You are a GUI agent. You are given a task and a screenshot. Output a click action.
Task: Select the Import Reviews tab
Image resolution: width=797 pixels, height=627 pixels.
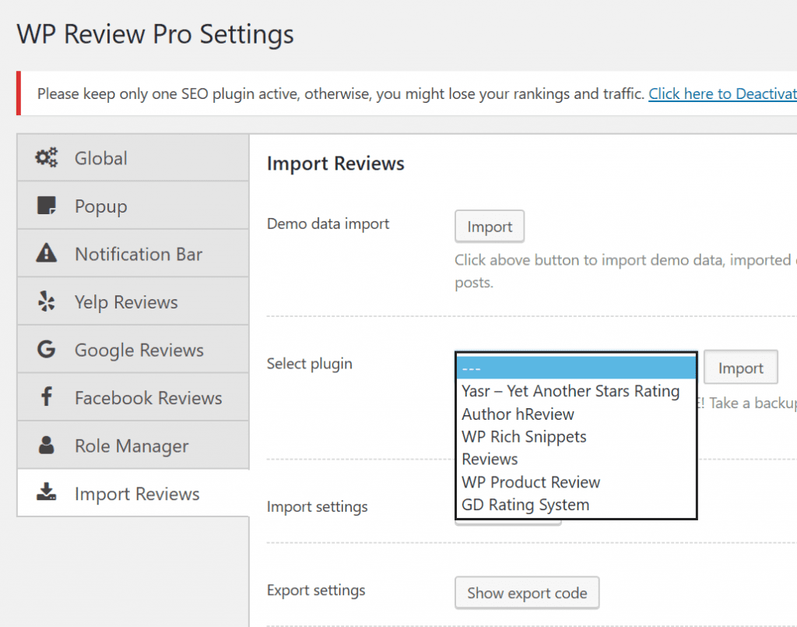pos(133,493)
